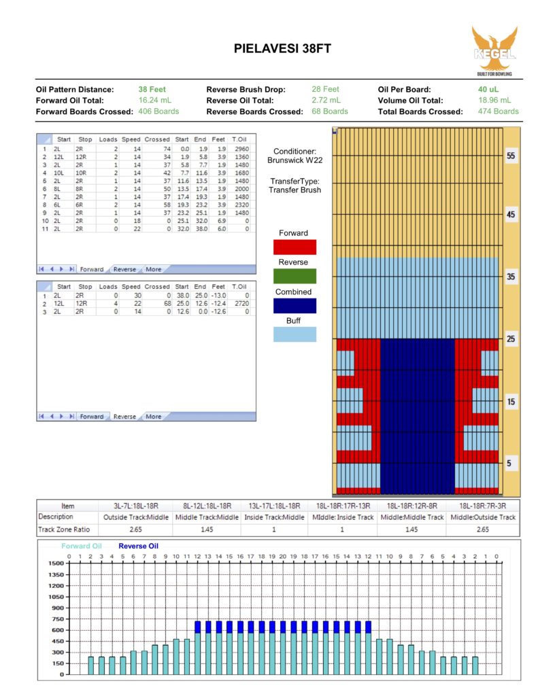Viewport: 538px width, 696px height.
Task: Click the green Reverse legend swatch
Action: click(295, 276)
